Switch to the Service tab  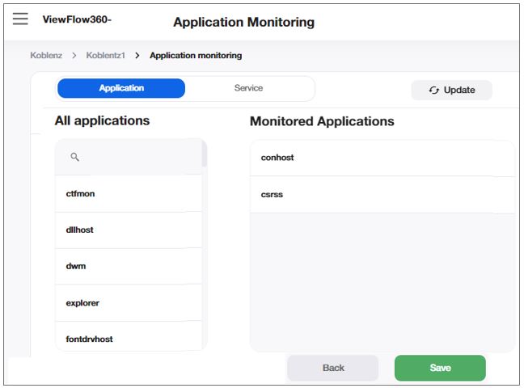click(x=248, y=88)
